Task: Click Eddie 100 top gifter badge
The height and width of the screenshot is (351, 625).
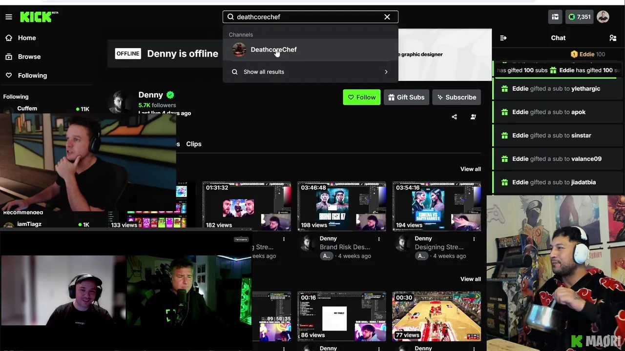Action: (588, 54)
